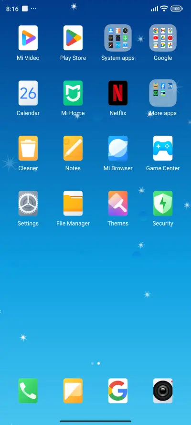Tap the "Mi Home" label
Image resolution: width=191 pixels, height=425 pixels.
73,113
